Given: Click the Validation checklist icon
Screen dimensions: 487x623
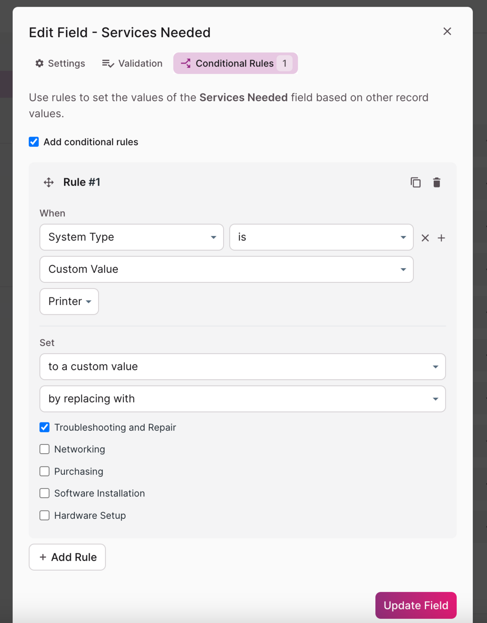Looking at the screenshot, I should coord(108,63).
